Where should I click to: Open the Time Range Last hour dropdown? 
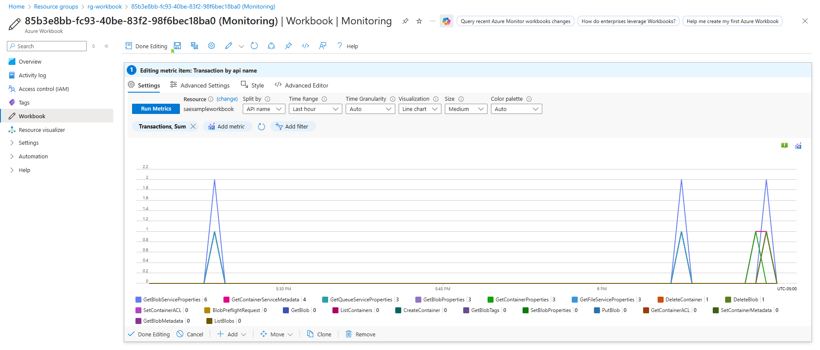pos(315,109)
